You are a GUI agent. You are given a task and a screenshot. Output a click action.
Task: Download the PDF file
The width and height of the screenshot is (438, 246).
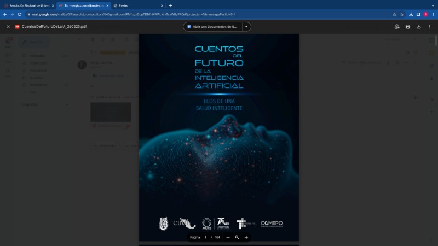pyautogui.click(x=419, y=26)
